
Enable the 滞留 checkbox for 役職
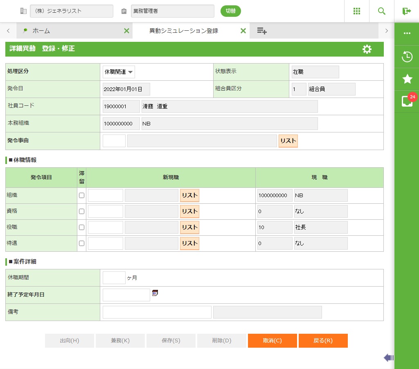[81, 228]
